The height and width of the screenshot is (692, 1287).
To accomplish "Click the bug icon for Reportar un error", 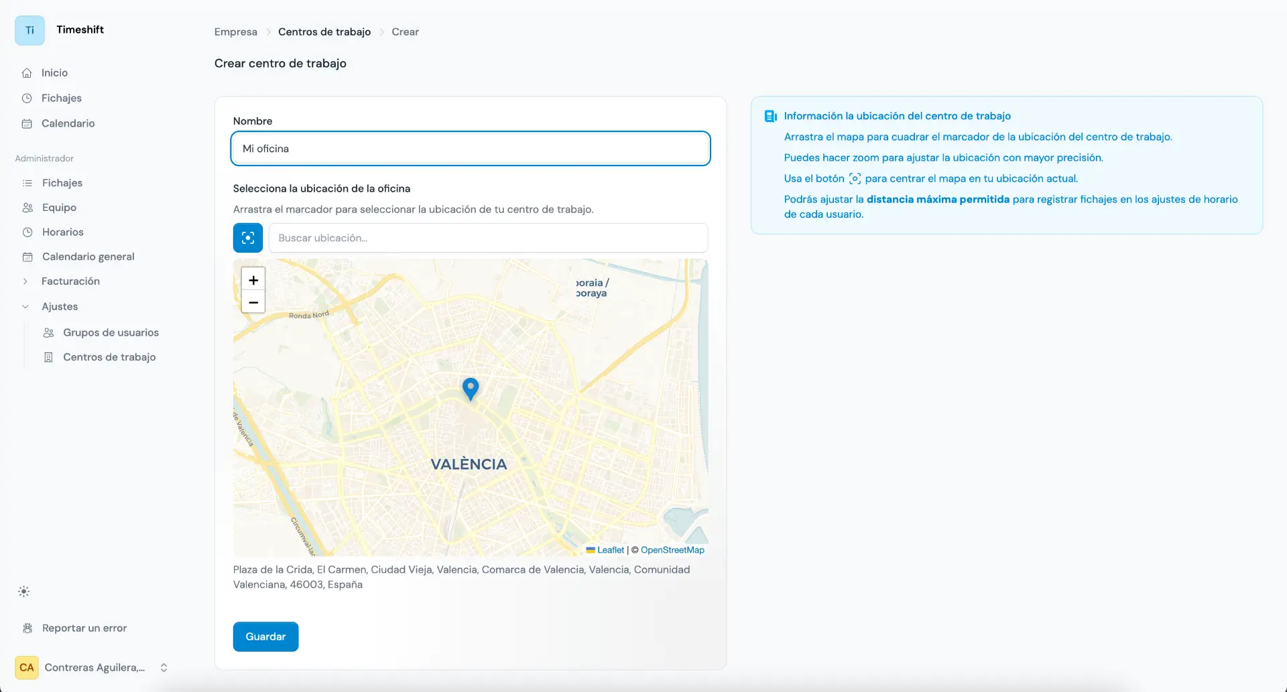I will point(26,628).
